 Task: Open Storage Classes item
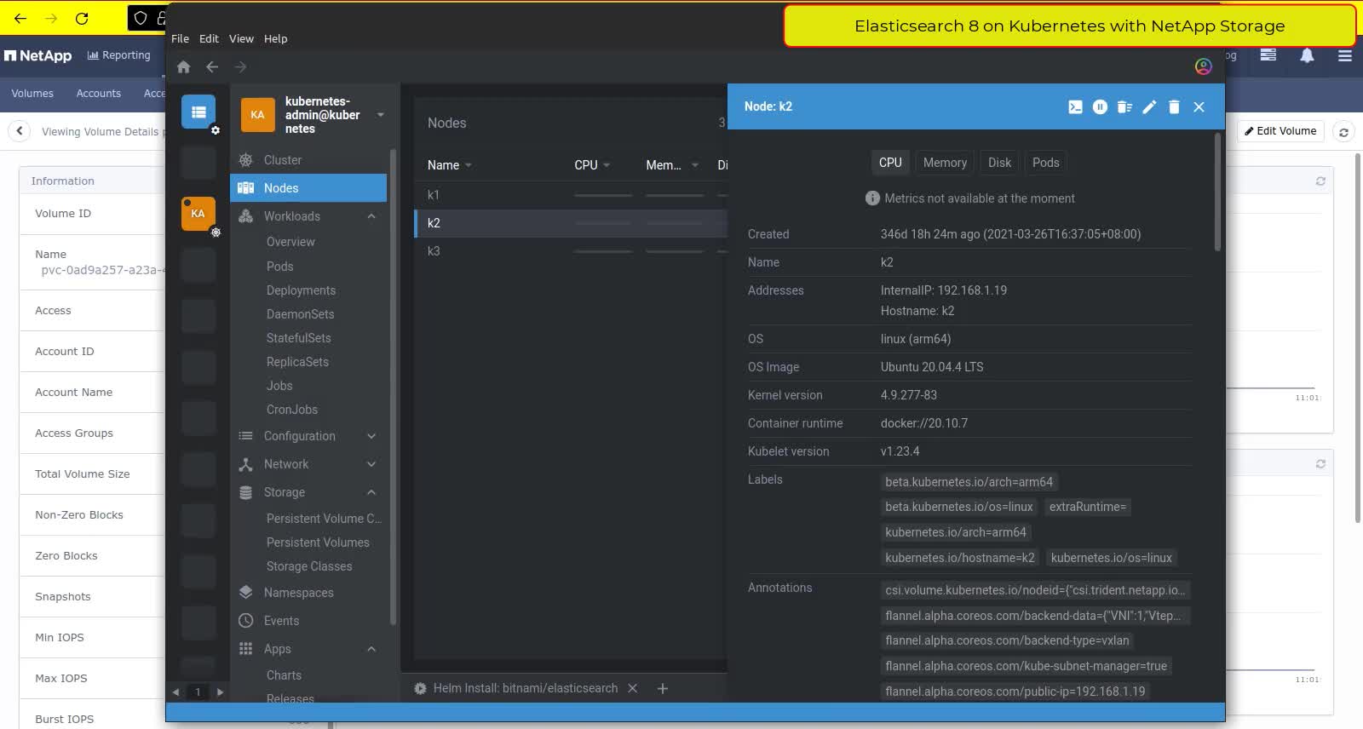(x=309, y=566)
